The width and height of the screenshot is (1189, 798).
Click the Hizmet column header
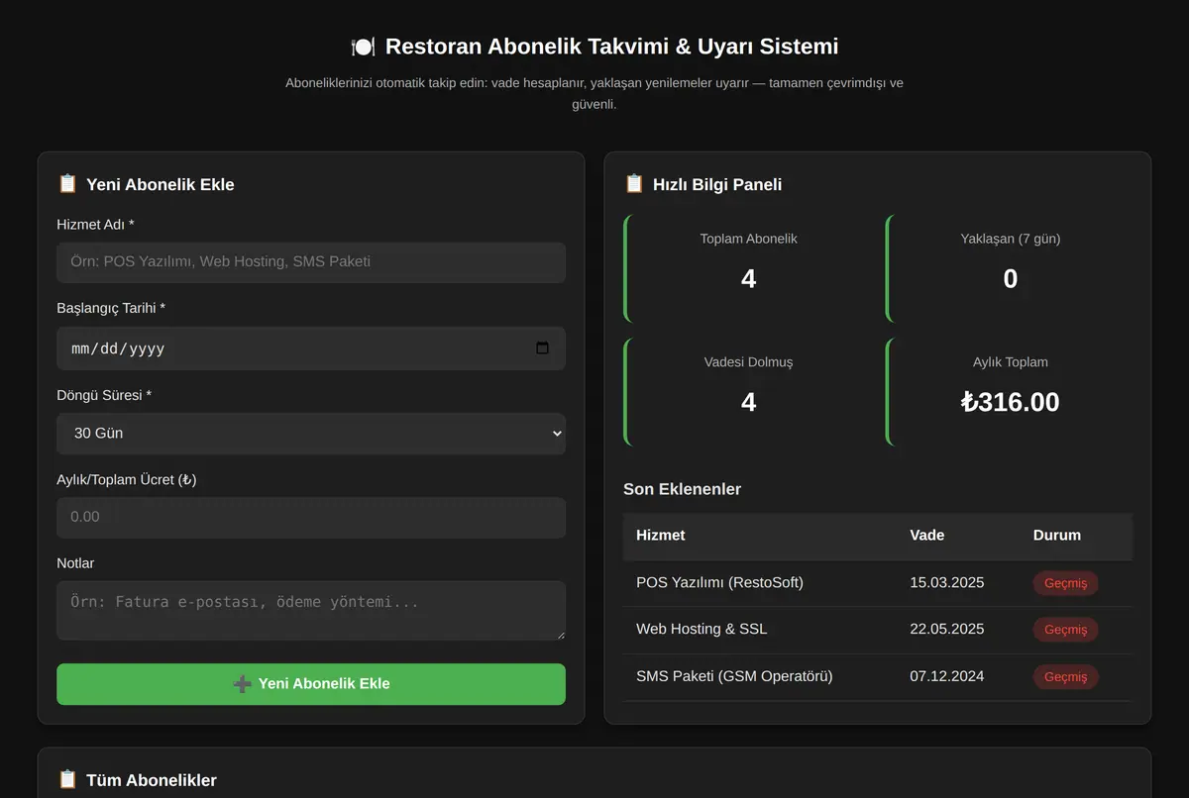click(661, 536)
